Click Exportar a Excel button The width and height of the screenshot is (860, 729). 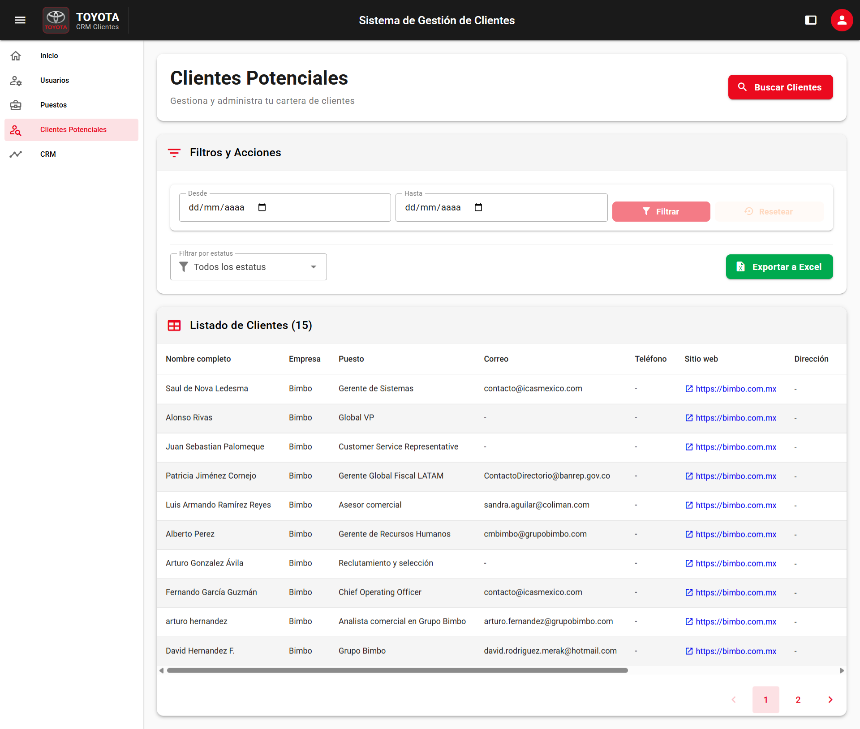(x=779, y=267)
